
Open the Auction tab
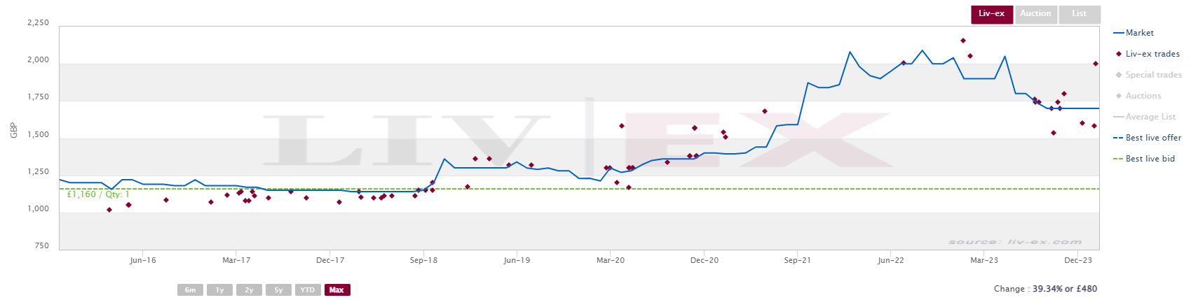1035,14
